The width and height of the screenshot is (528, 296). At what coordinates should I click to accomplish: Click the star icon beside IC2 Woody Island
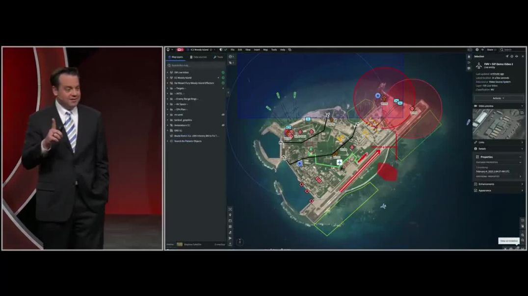point(211,49)
